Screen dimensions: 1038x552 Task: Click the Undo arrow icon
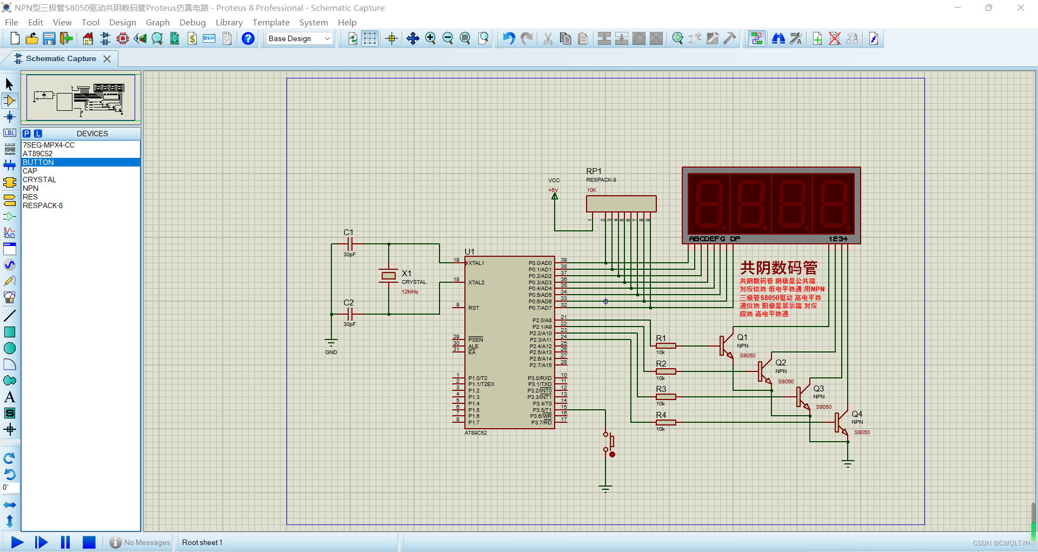[x=509, y=38]
